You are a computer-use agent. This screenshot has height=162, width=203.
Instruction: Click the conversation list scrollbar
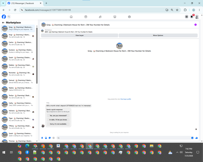(x=37, y=55)
